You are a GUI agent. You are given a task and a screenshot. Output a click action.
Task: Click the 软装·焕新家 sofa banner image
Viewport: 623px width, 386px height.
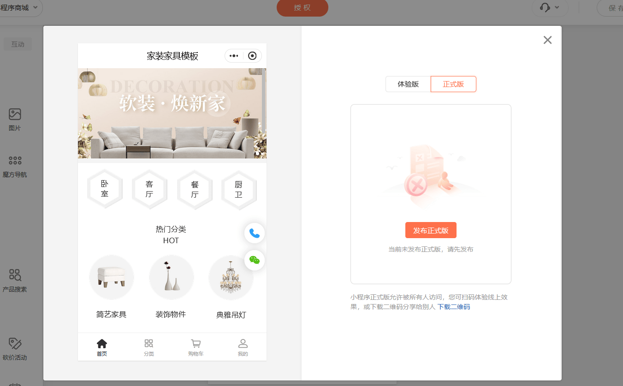tap(172, 113)
